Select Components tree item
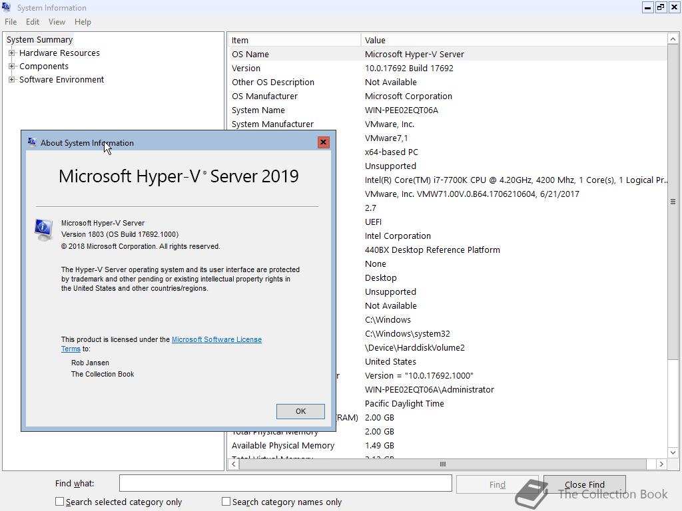The height and width of the screenshot is (511, 682). point(44,67)
